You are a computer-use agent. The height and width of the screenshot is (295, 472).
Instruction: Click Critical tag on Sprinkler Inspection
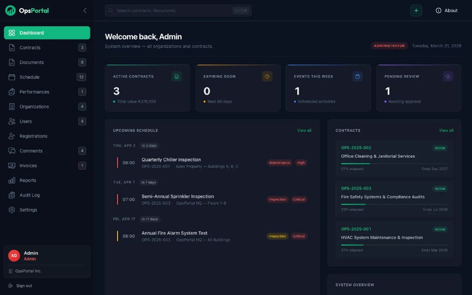point(299,200)
